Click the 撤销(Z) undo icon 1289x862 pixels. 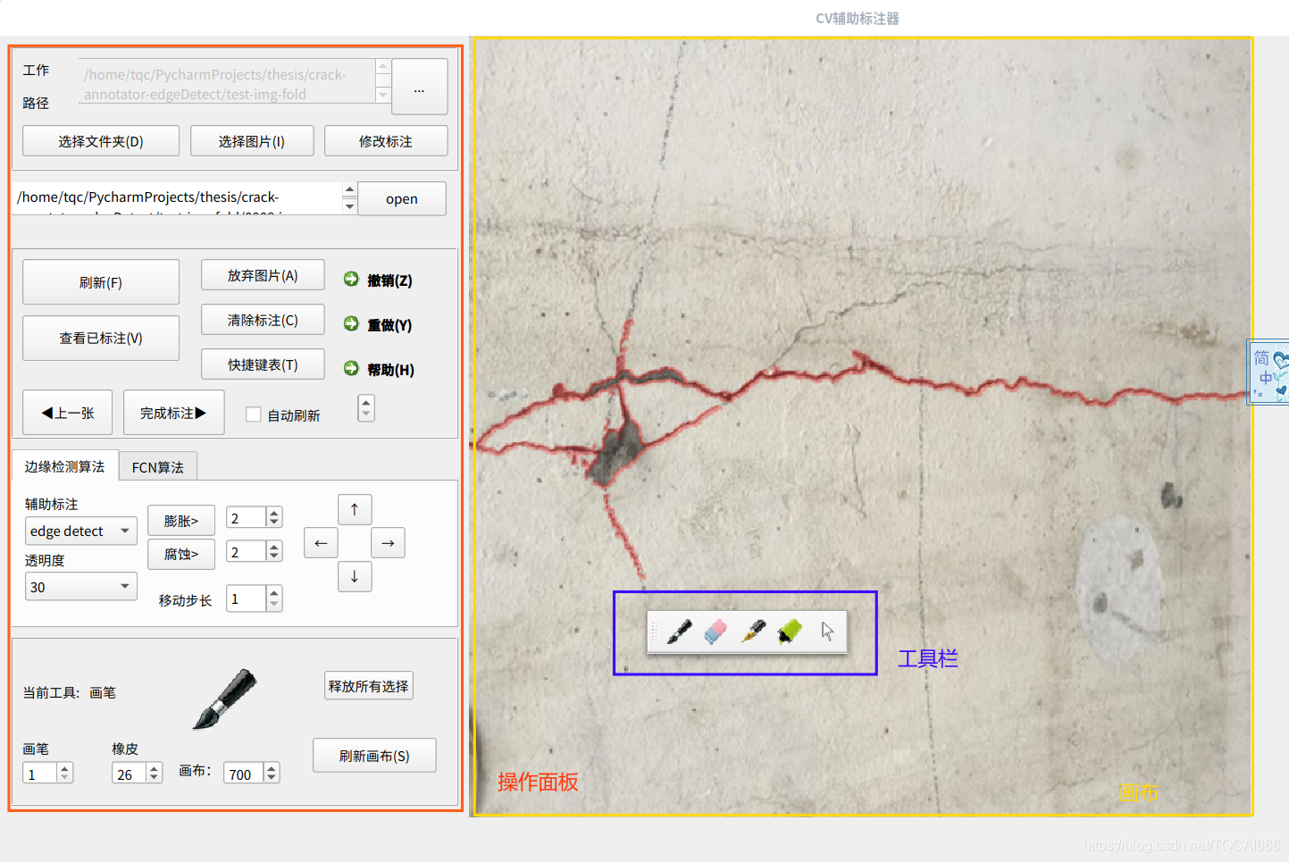pos(351,280)
